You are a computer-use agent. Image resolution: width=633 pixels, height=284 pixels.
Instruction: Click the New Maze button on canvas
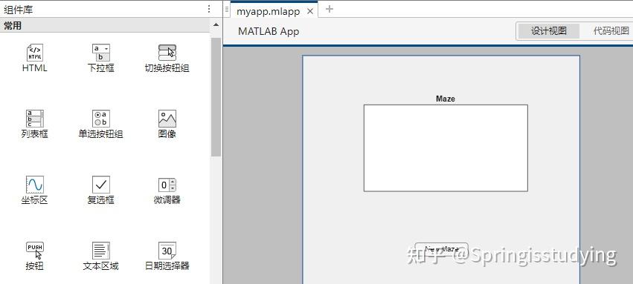442,249
